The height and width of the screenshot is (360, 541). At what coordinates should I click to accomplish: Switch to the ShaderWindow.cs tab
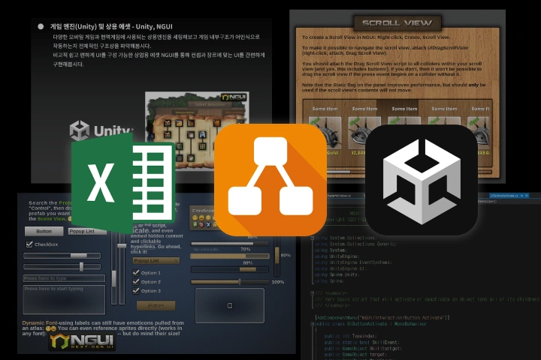339,196
